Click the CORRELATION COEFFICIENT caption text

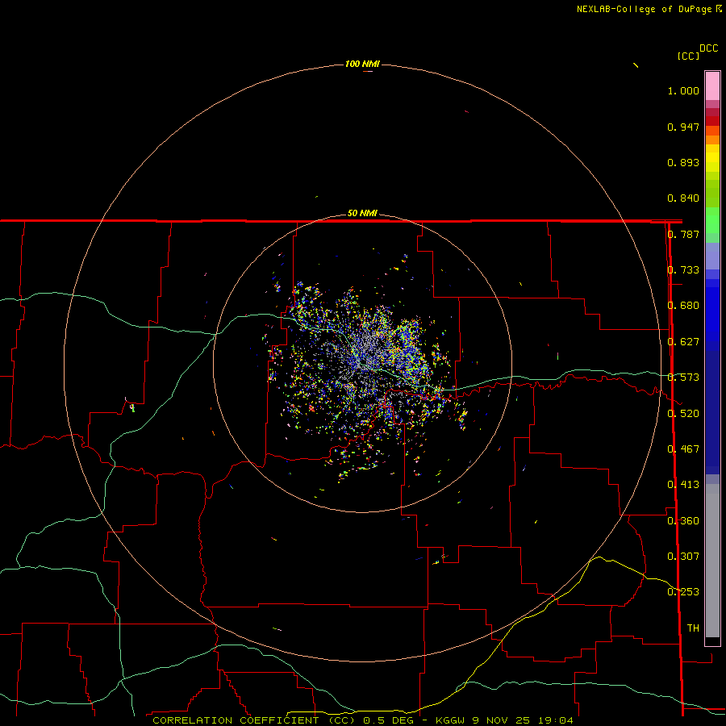(x=236, y=720)
